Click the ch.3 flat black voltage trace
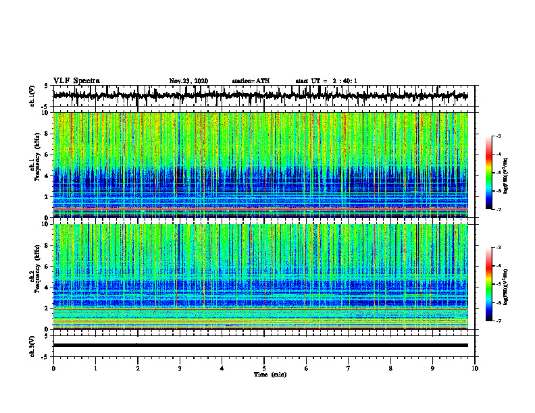 point(261,346)
